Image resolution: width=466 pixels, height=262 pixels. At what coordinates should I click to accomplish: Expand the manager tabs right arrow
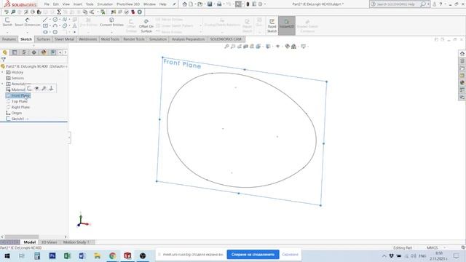click(65, 52)
